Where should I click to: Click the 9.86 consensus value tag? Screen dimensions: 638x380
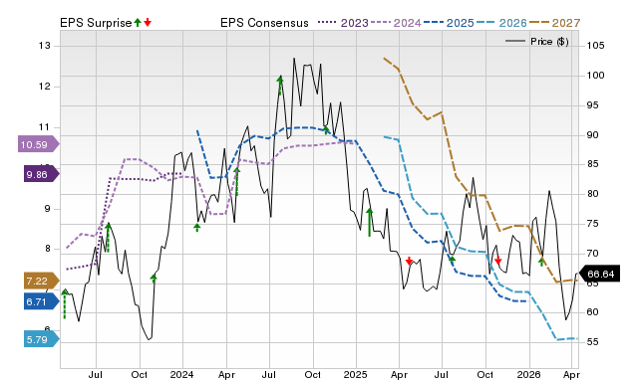(x=42, y=174)
